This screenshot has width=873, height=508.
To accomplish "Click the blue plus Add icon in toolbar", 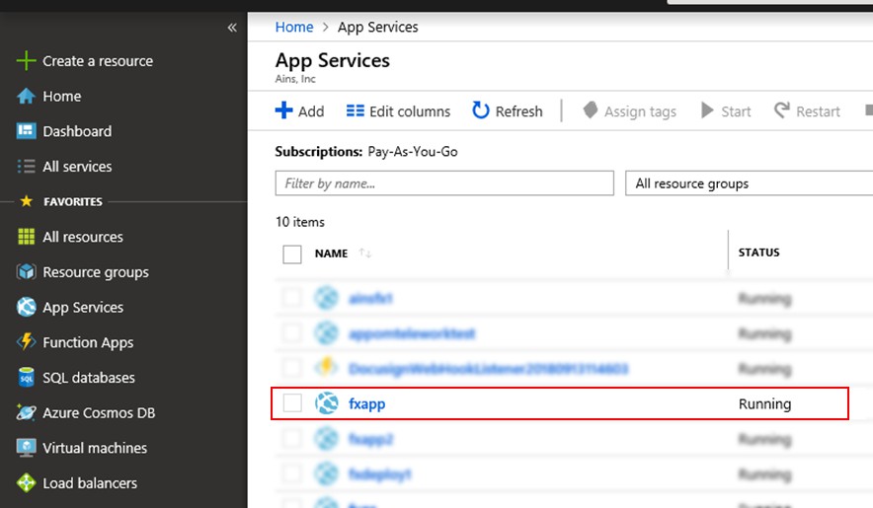I will click(x=283, y=110).
